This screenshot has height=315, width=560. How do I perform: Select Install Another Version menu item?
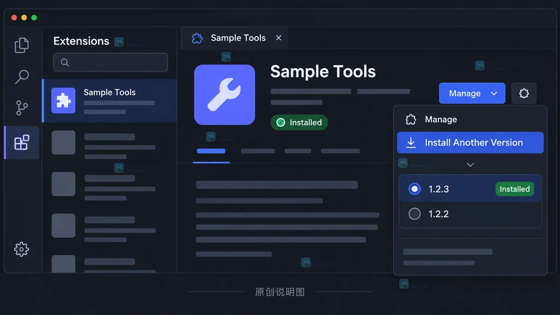(470, 143)
